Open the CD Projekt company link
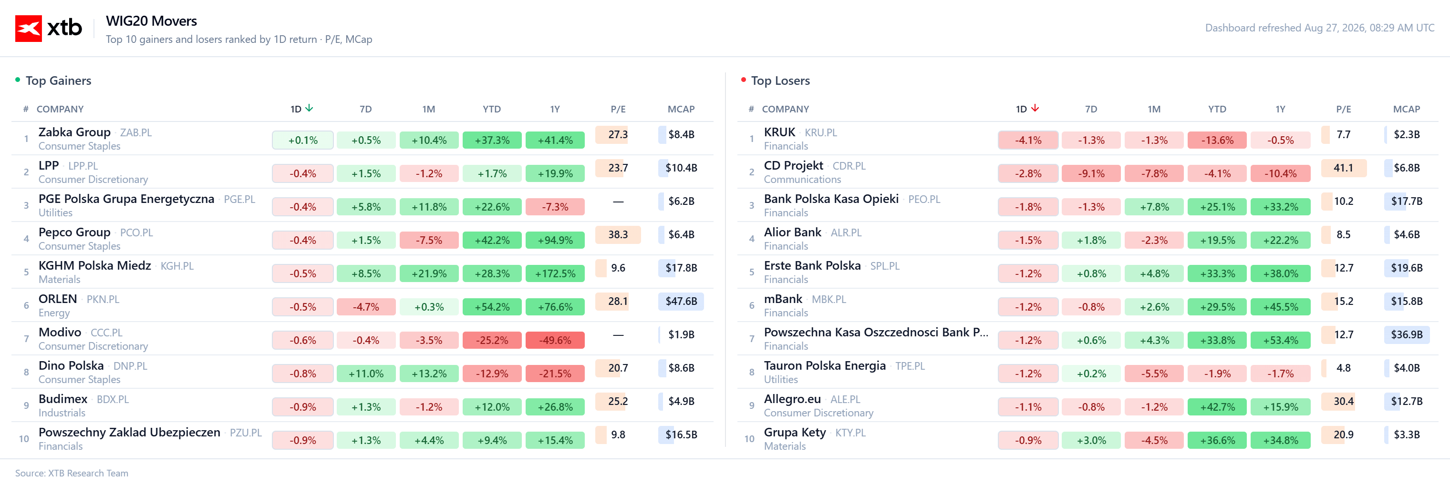Viewport: 1450px width, 485px height. tap(793, 166)
